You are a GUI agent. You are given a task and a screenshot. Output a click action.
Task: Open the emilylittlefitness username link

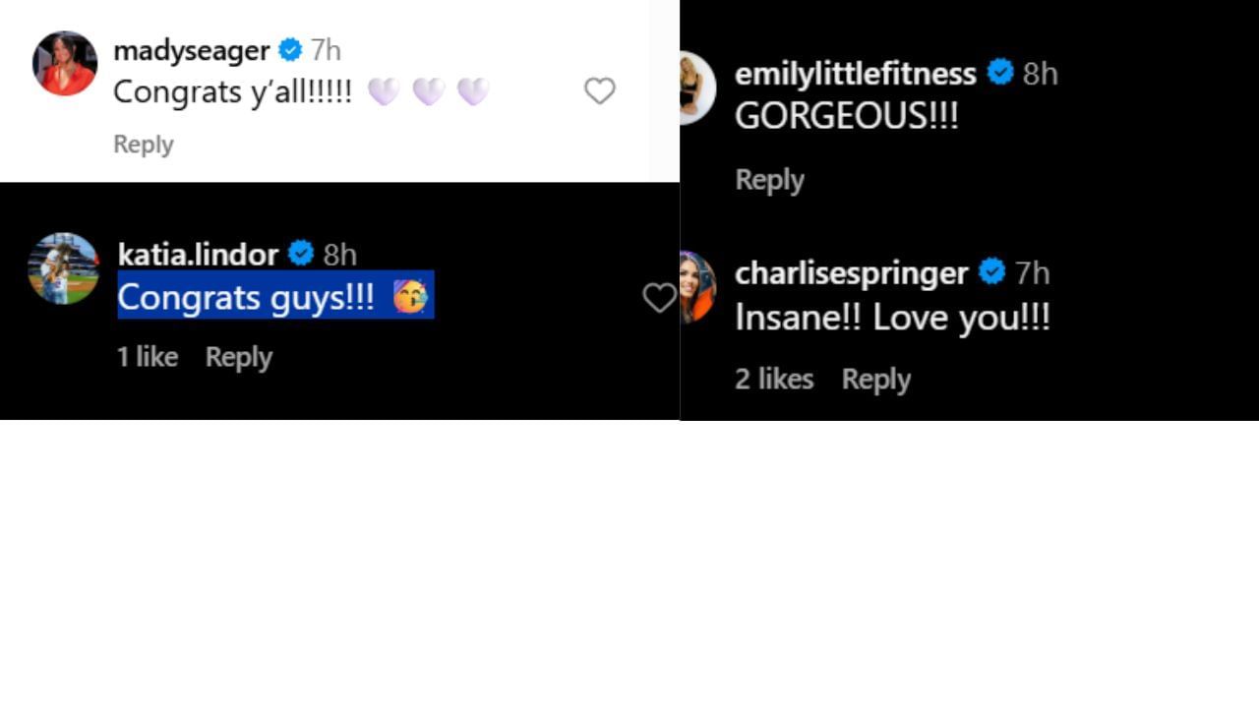(855, 73)
